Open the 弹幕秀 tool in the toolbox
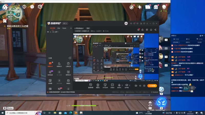 coord(68,81)
